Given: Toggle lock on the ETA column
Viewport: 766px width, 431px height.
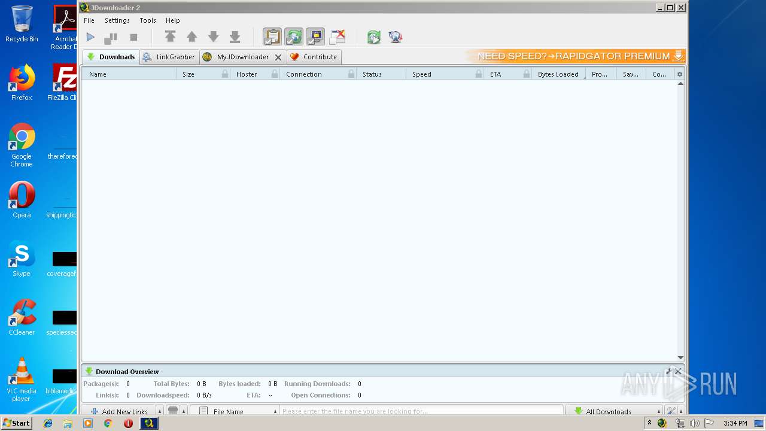Looking at the screenshot, I should [x=527, y=74].
